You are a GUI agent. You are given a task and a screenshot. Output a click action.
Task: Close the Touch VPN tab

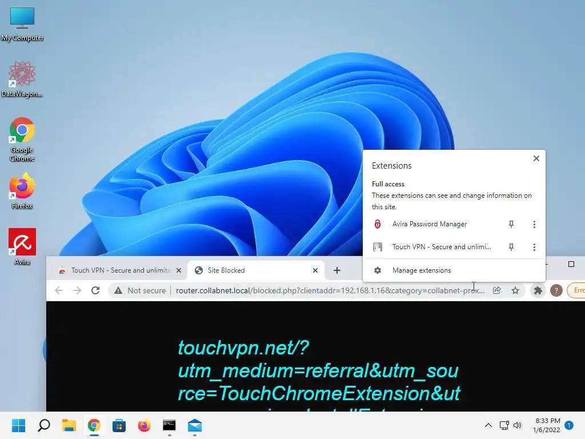(179, 270)
